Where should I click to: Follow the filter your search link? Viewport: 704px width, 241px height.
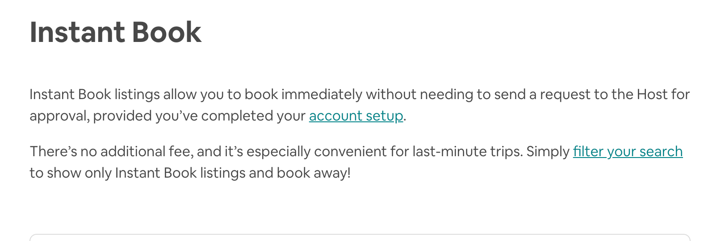click(x=628, y=152)
